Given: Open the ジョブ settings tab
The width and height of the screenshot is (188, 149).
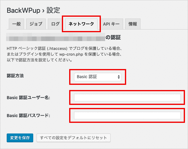Looking at the screenshot, I should [x=36, y=24].
